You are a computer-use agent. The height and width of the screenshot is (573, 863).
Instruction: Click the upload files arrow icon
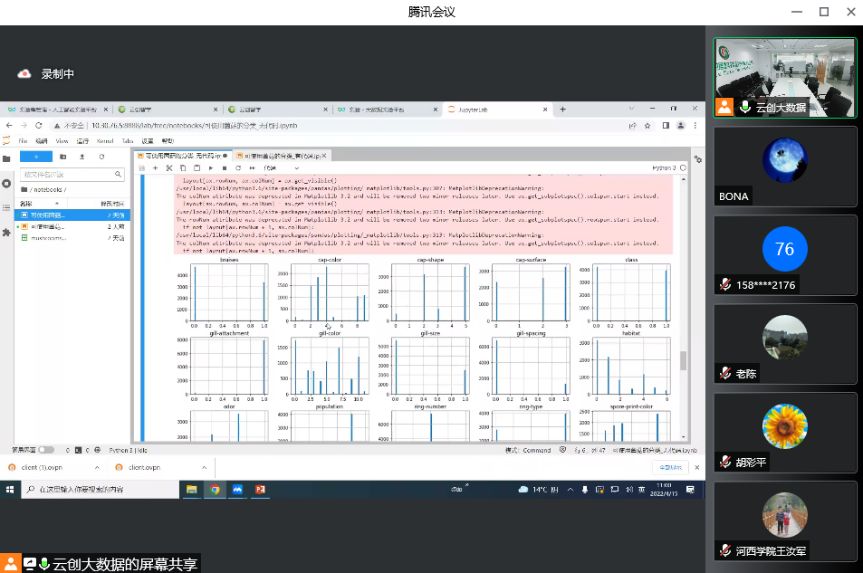point(82,157)
